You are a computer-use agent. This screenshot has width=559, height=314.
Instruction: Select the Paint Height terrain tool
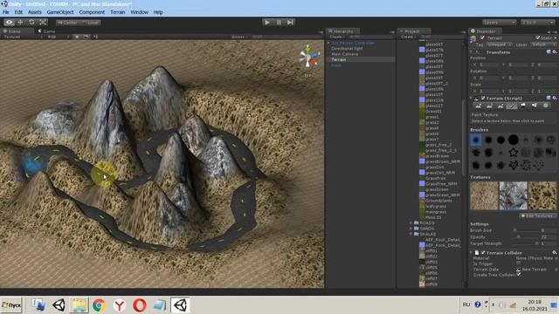(x=489, y=106)
